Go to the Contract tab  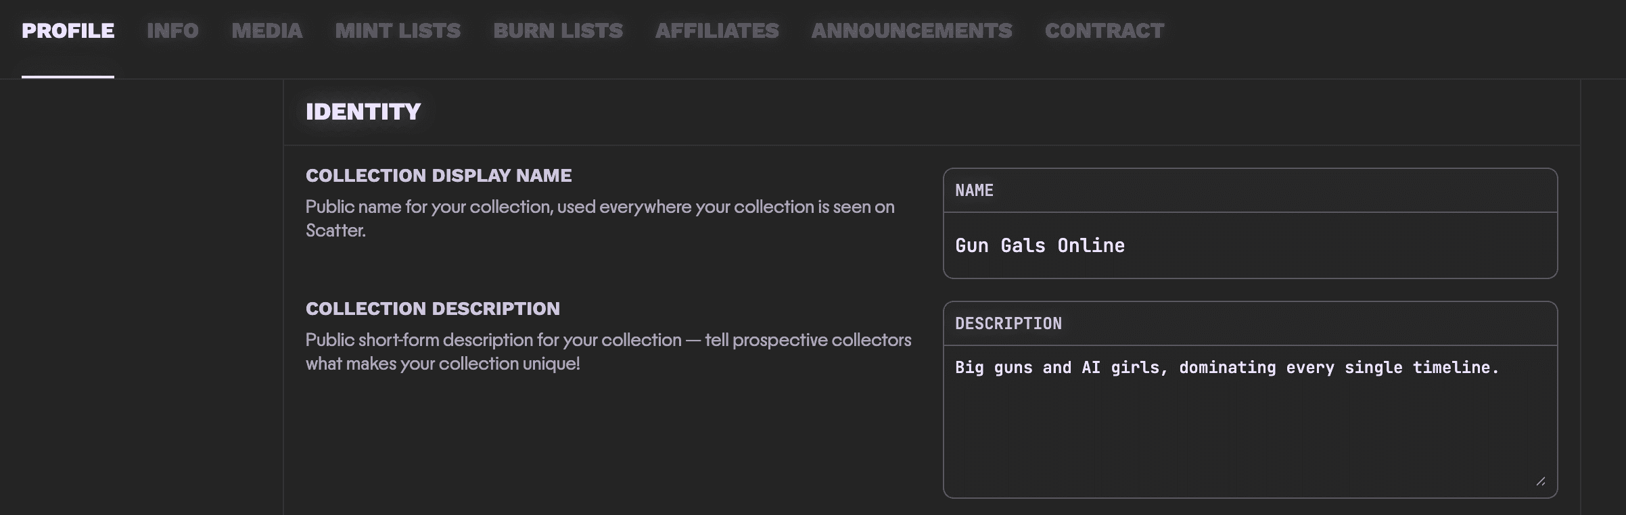pyautogui.click(x=1105, y=31)
